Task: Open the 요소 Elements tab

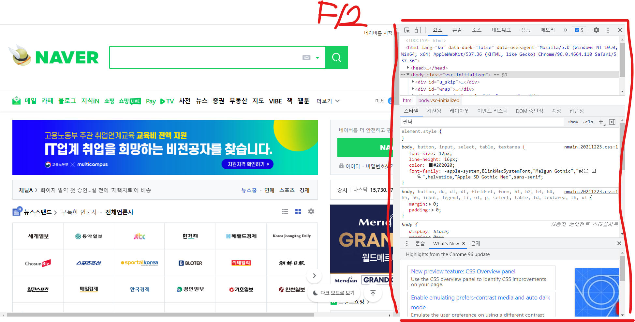Action: (x=437, y=30)
